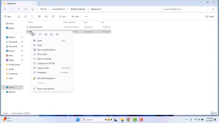Open File Explorer from the taskbar
Viewport: 219px width, 123px height.
(x=123, y=120)
